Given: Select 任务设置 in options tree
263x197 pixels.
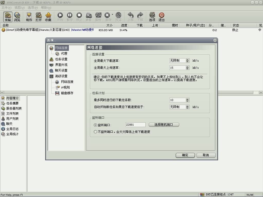Looking at the screenshot, I should pyautogui.click(x=61, y=59).
